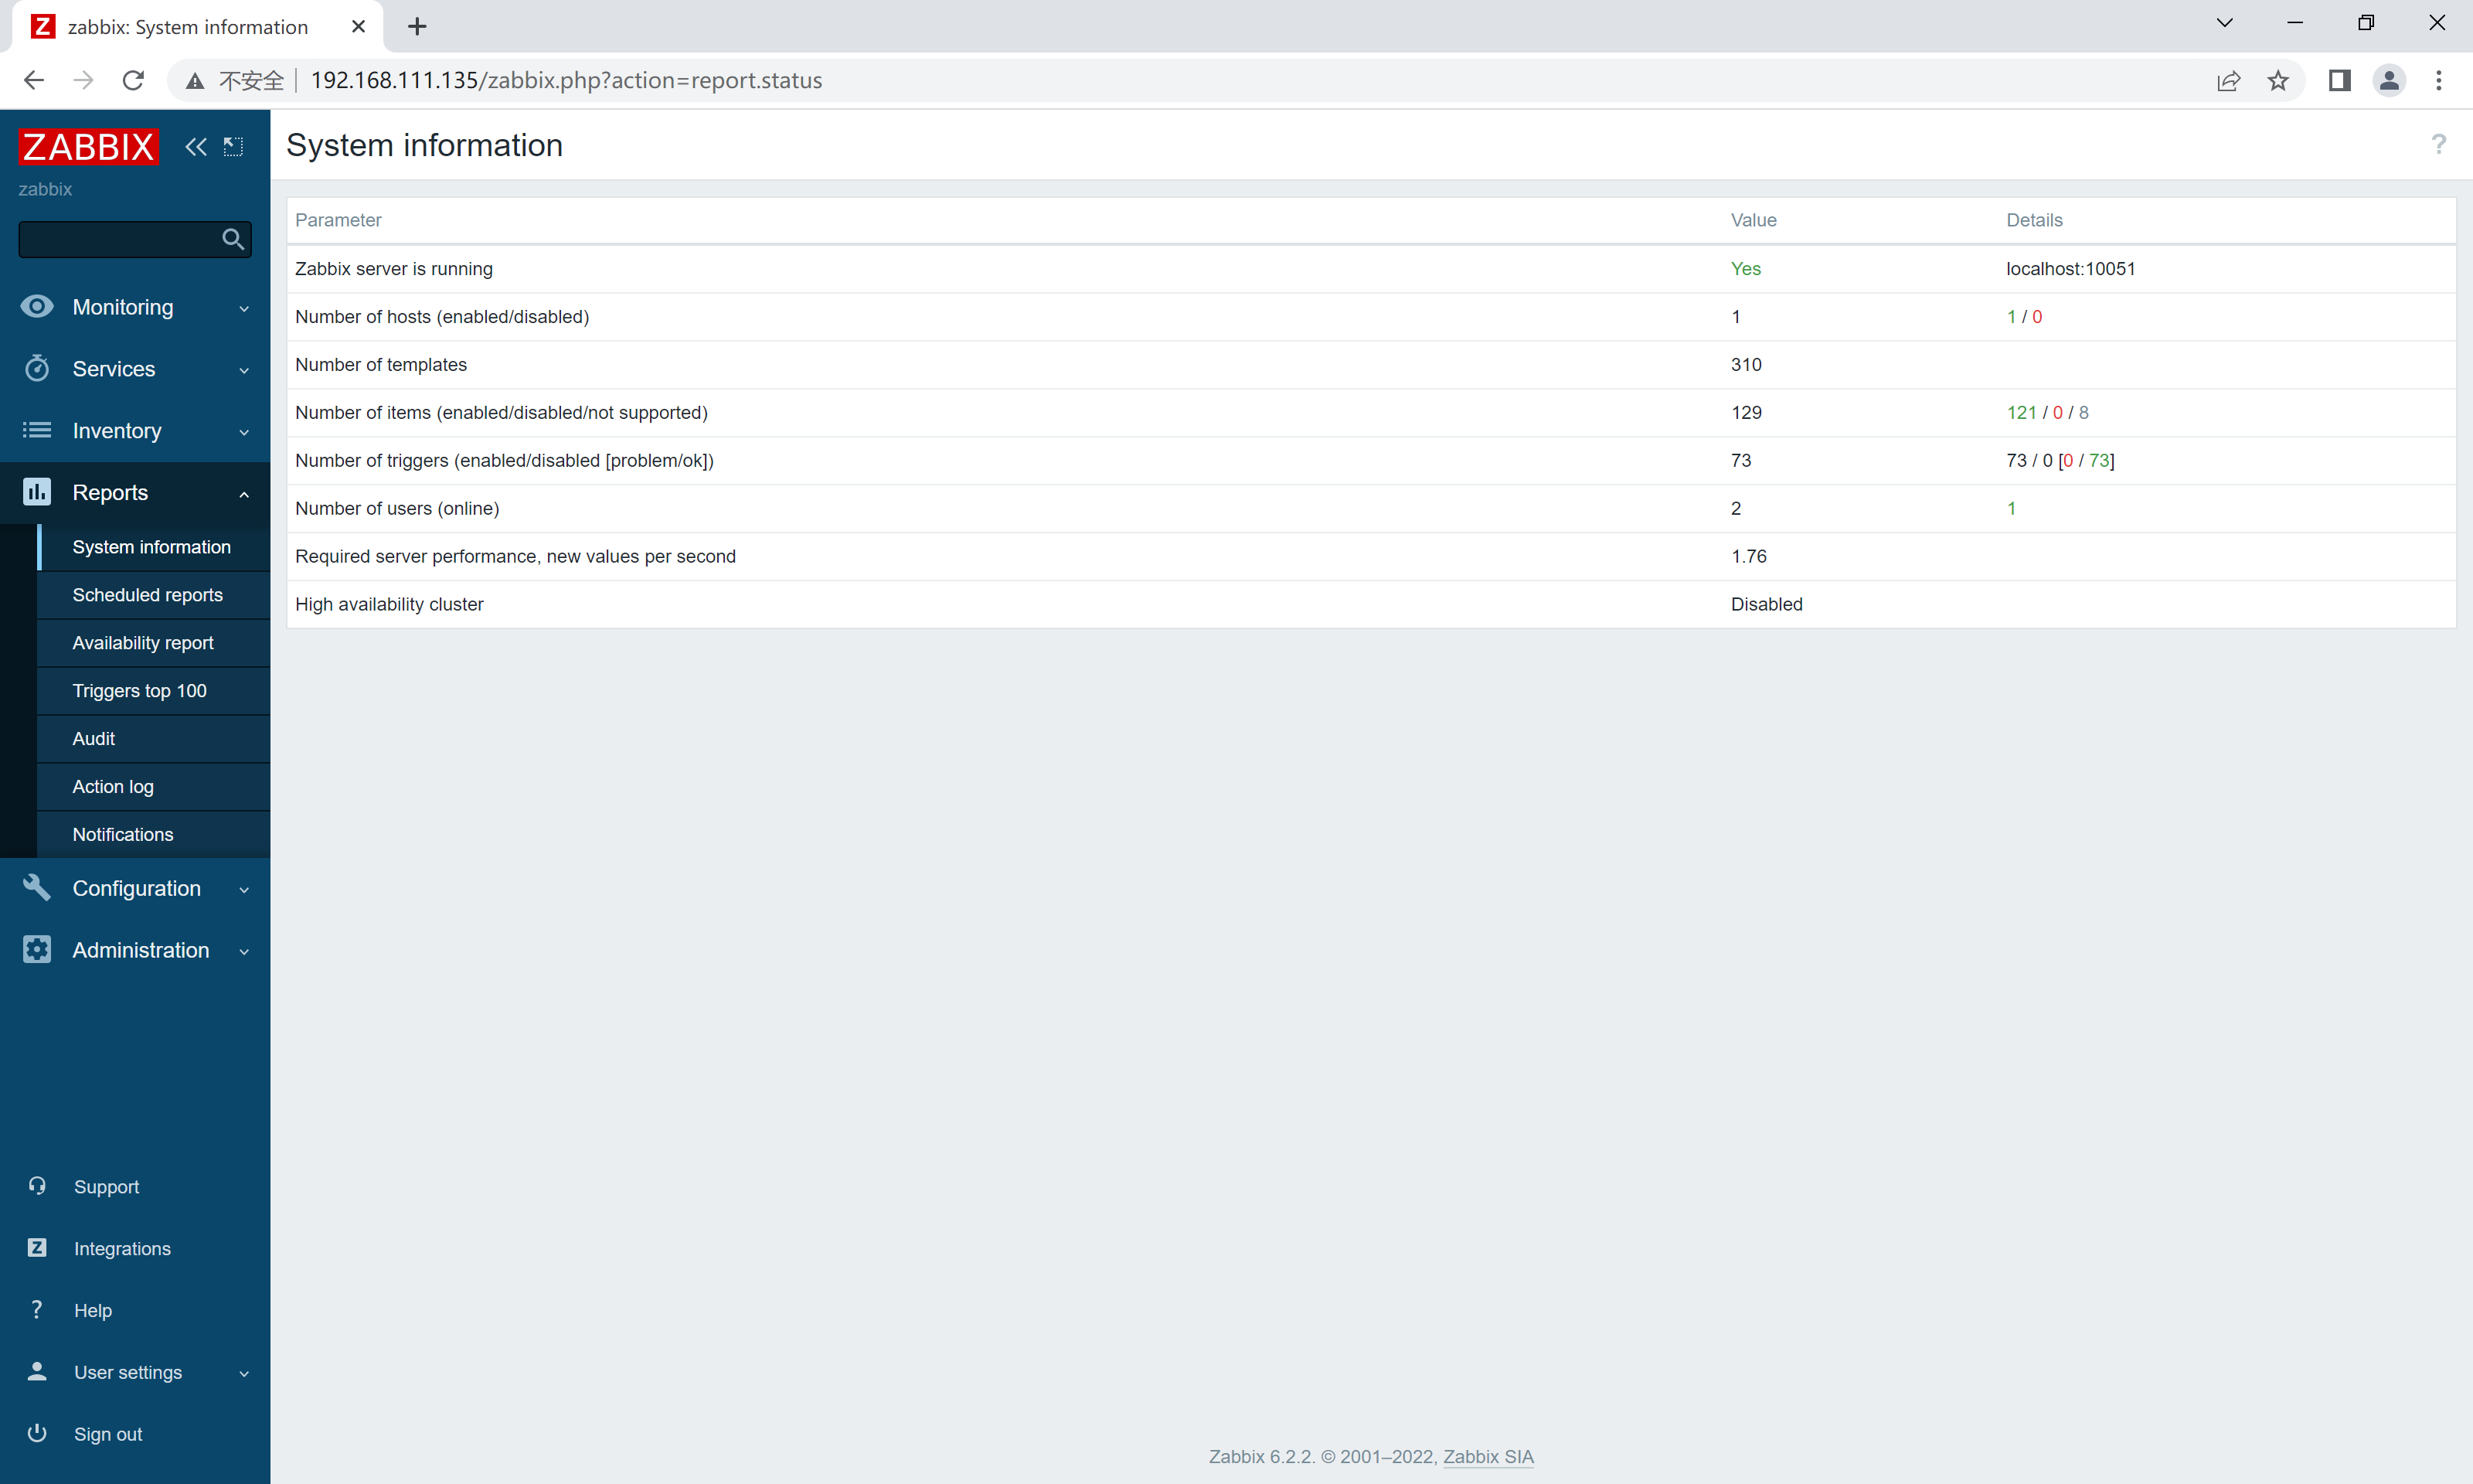Collapse the Reports menu chevron
Image resolution: width=2473 pixels, height=1484 pixels.
244,494
